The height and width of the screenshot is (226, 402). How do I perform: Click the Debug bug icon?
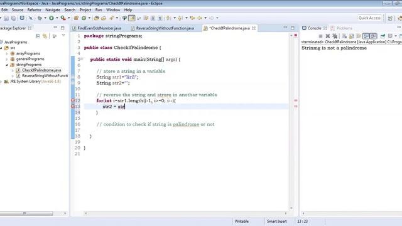(40, 18)
